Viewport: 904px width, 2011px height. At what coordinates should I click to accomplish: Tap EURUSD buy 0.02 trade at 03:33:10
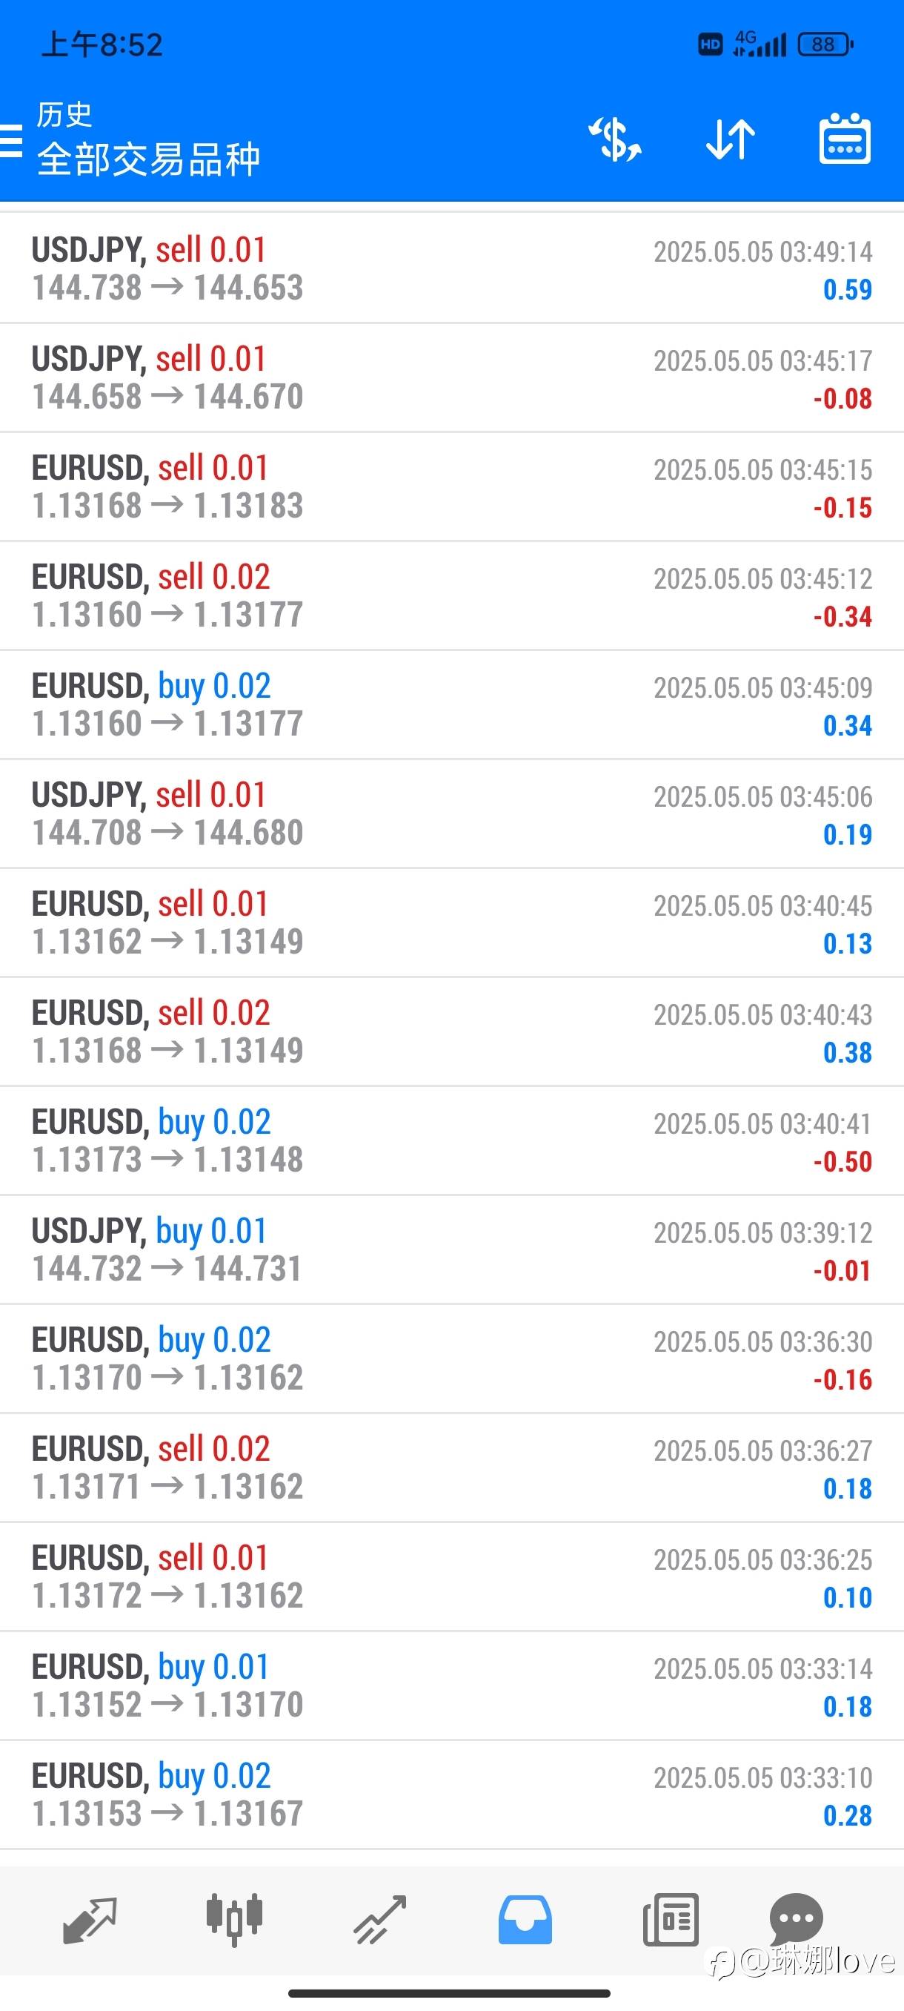[x=451, y=1794]
